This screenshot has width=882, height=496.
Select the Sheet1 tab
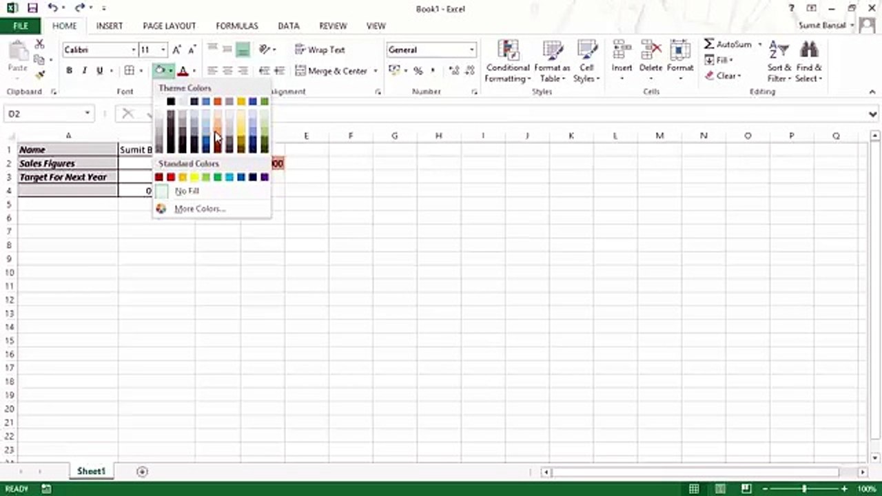click(x=91, y=471)
